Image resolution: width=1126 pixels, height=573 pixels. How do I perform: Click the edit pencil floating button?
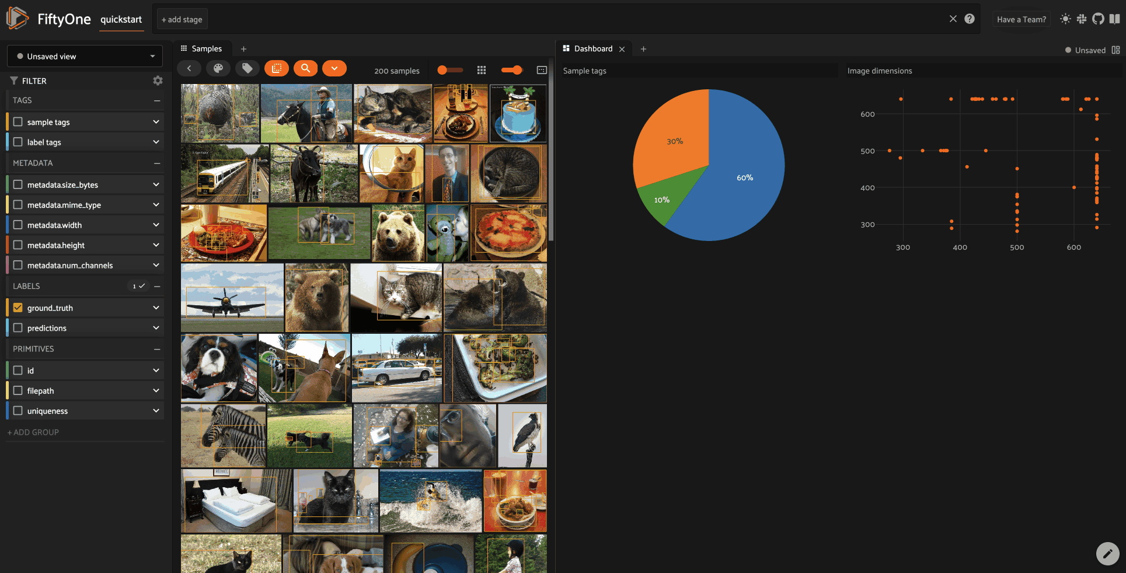coord(1107,554)
